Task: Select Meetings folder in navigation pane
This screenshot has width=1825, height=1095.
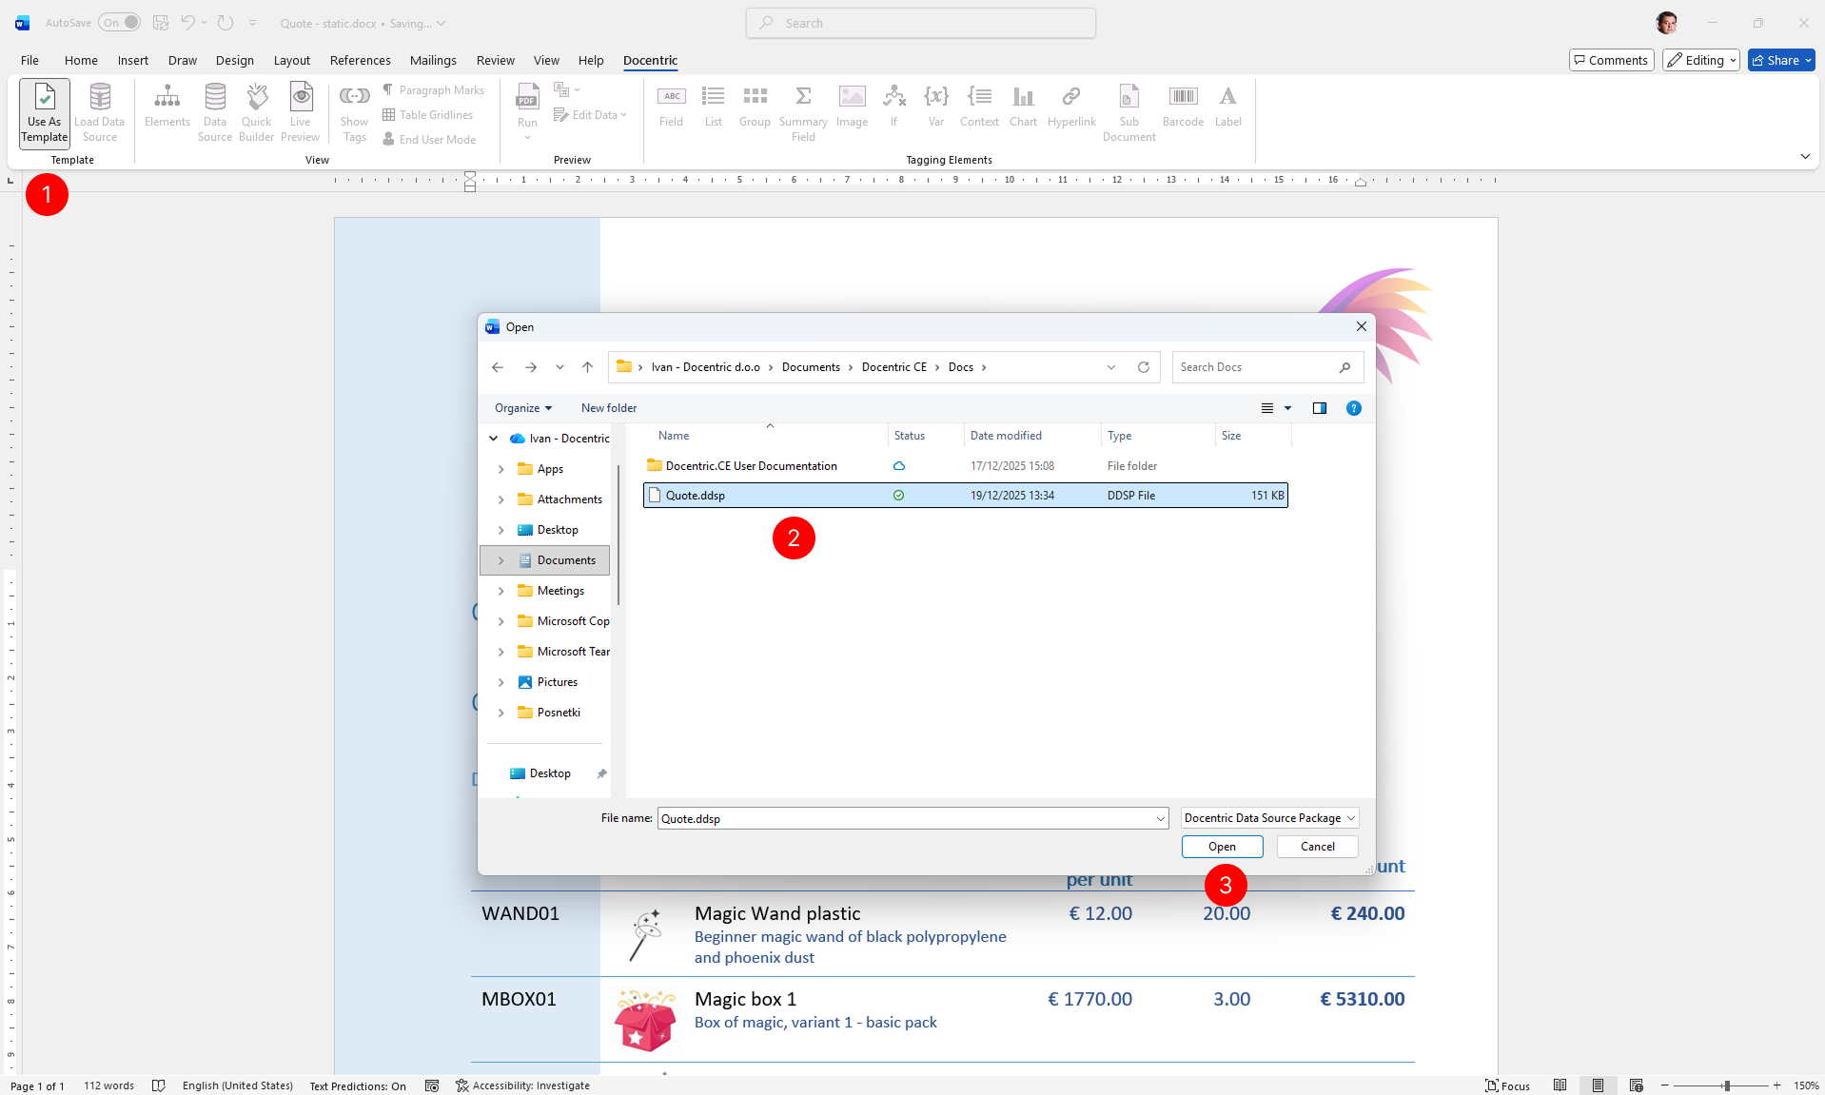Action: [x=560, y=591]
